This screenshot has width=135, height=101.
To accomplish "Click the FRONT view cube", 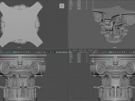I will click(x=62, y=6).
